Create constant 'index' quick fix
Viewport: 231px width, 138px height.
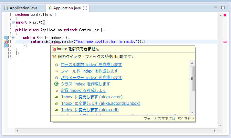83,91
